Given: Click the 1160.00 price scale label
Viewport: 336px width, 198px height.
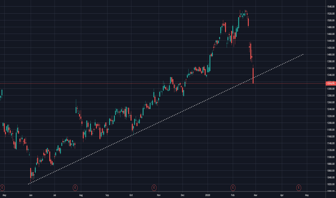Looking at the screenshot, I should 331,136.
